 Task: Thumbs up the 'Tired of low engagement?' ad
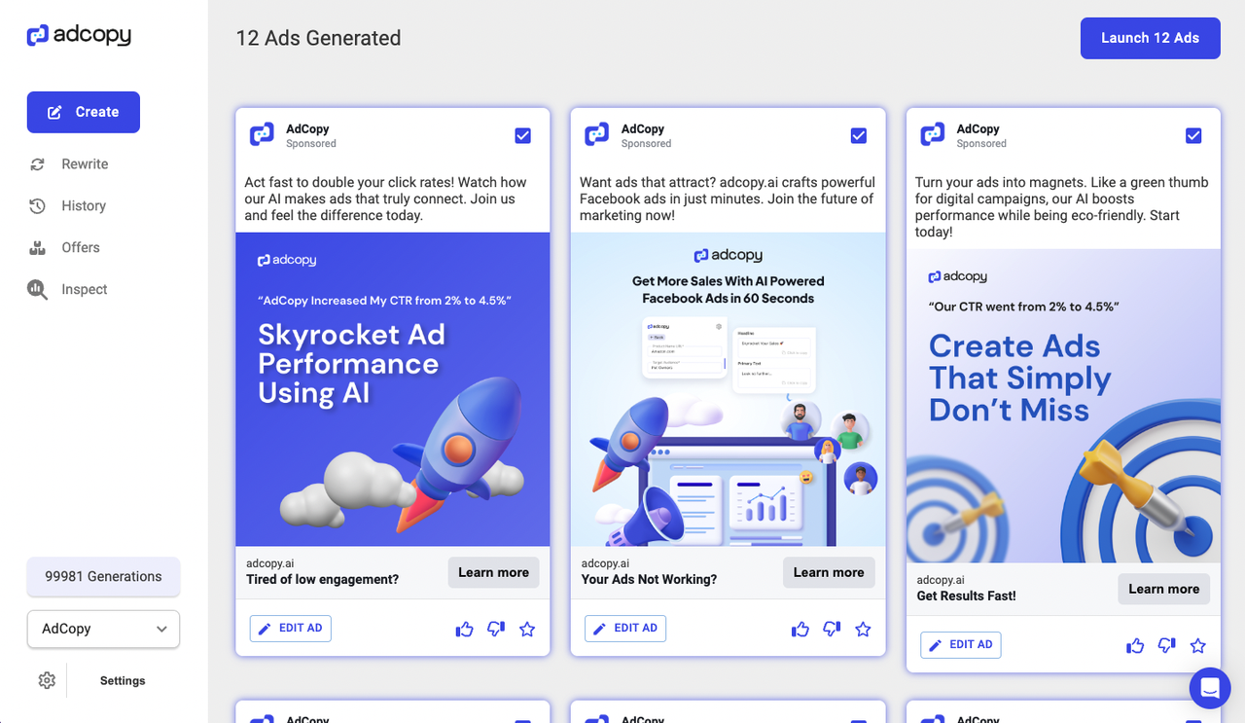(465, 630)
